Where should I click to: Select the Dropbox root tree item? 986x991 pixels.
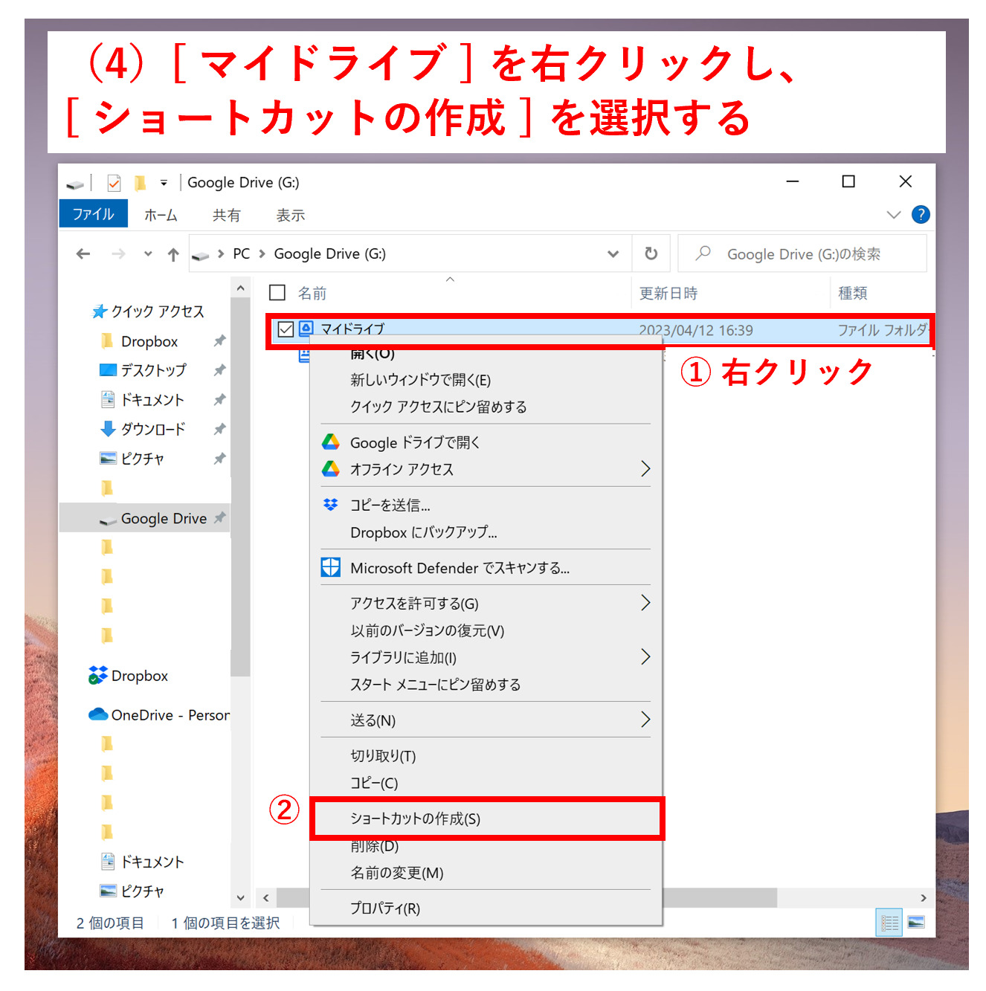129,676
